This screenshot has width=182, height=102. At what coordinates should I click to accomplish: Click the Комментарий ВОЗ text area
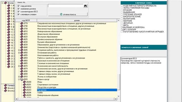144,80
